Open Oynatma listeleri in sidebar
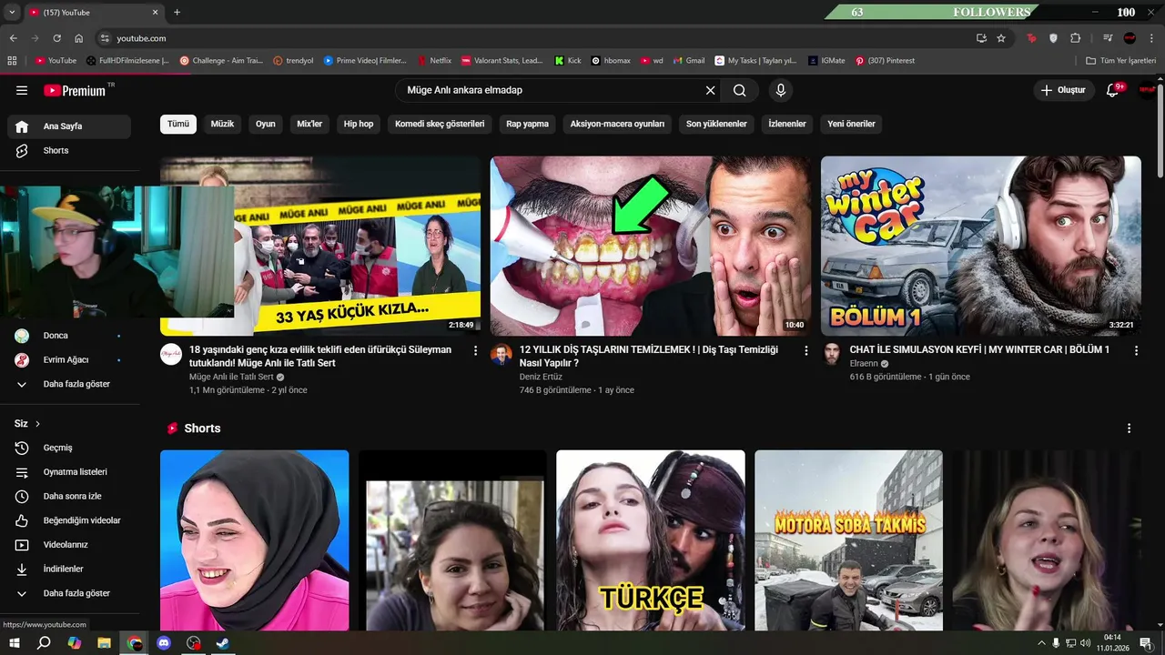Viewport: 1165px width, 655px height. 70,472
